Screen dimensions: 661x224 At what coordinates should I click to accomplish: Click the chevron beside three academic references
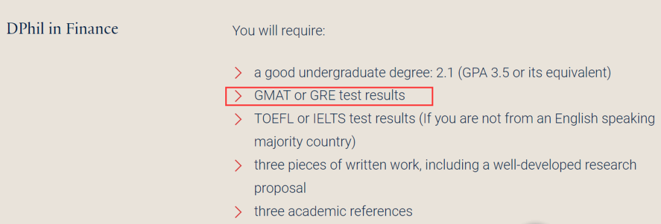(x=238, y=211)
